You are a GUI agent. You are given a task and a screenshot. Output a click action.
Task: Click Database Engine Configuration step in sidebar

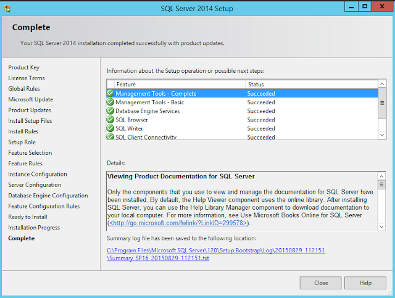tap(48, 196)
